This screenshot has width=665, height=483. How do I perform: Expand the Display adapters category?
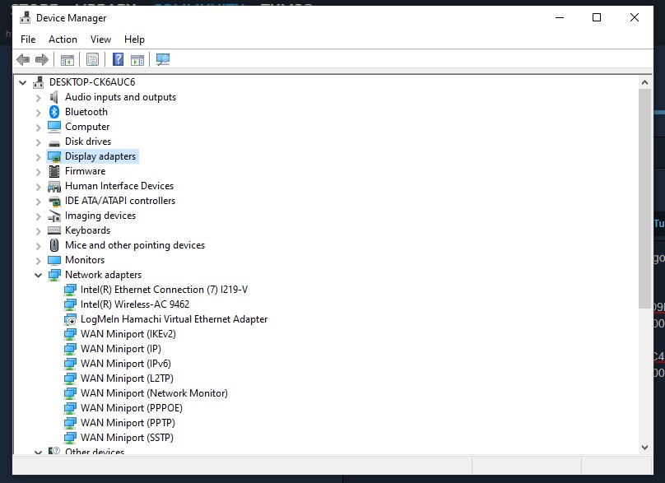click(38, 157)
